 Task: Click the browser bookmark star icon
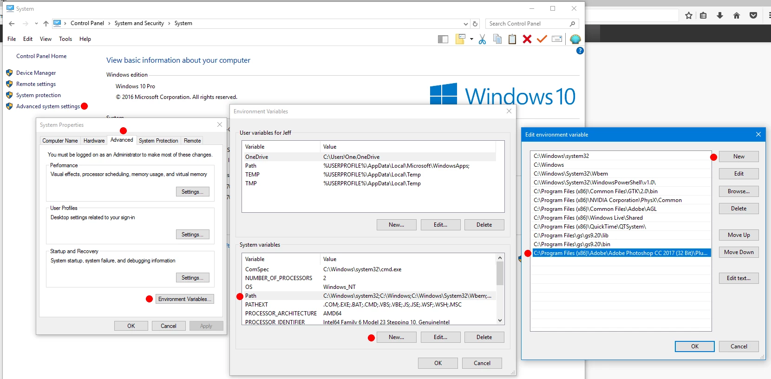click(x=689, y=15)
